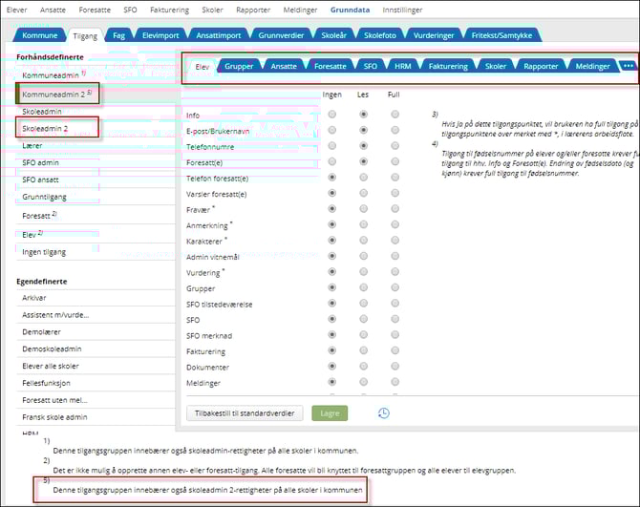The height and width of the screenshot is (507, 640).
Task: Select Kommuneadmin 2 access group
Action: coord(53,94)
